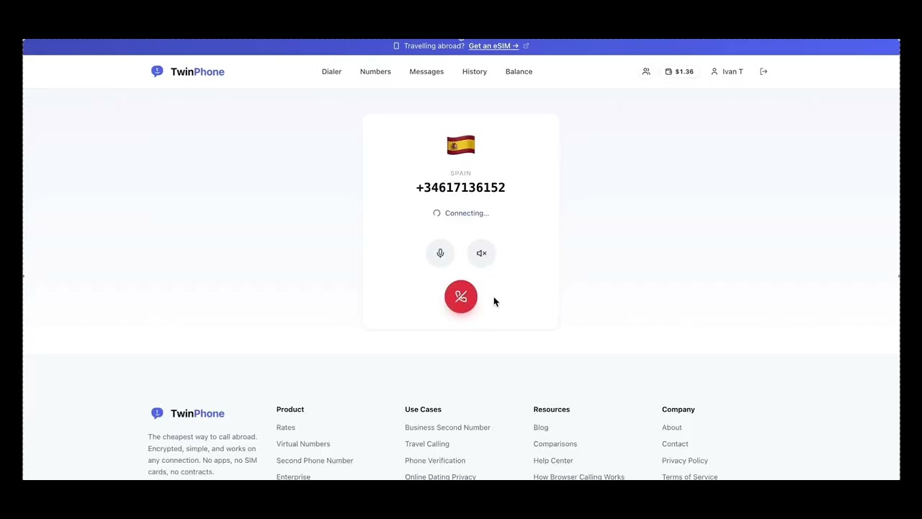This screenshot has height=519, width=922.
Task: Go to Messages
Action: [x=426, y=71]
